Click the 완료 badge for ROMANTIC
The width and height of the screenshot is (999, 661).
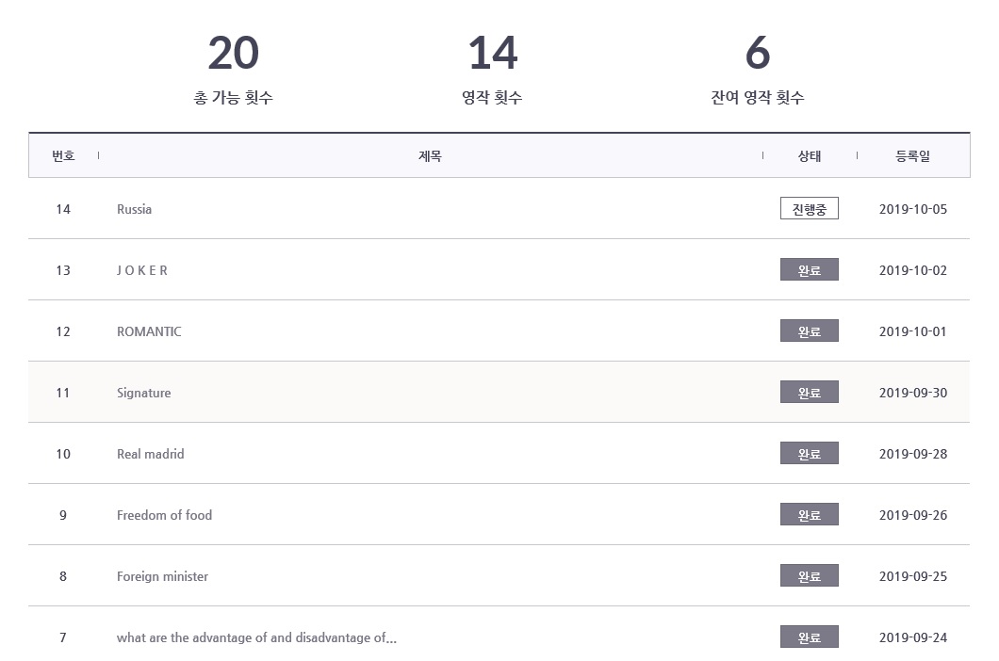[x=809, y=331]
